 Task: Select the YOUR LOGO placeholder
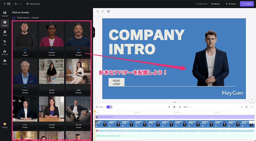click(x=116, y=82)
